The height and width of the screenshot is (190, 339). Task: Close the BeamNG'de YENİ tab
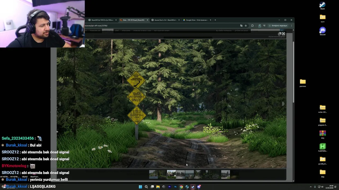[x=116, y=20]
